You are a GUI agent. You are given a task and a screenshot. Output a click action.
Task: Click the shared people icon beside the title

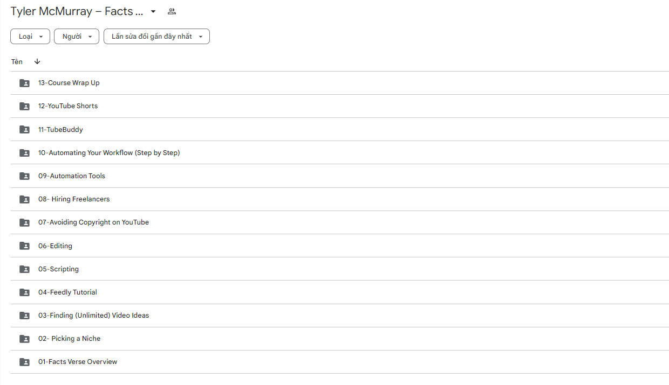(172, 11)
